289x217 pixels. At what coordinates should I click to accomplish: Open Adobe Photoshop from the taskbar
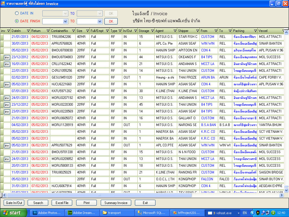click(x=47, y=213)
